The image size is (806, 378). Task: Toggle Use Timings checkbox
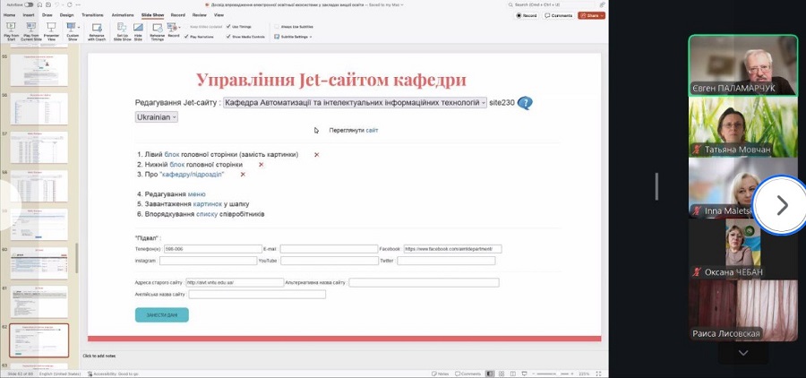pyautogui.click(x=229, y=27)
